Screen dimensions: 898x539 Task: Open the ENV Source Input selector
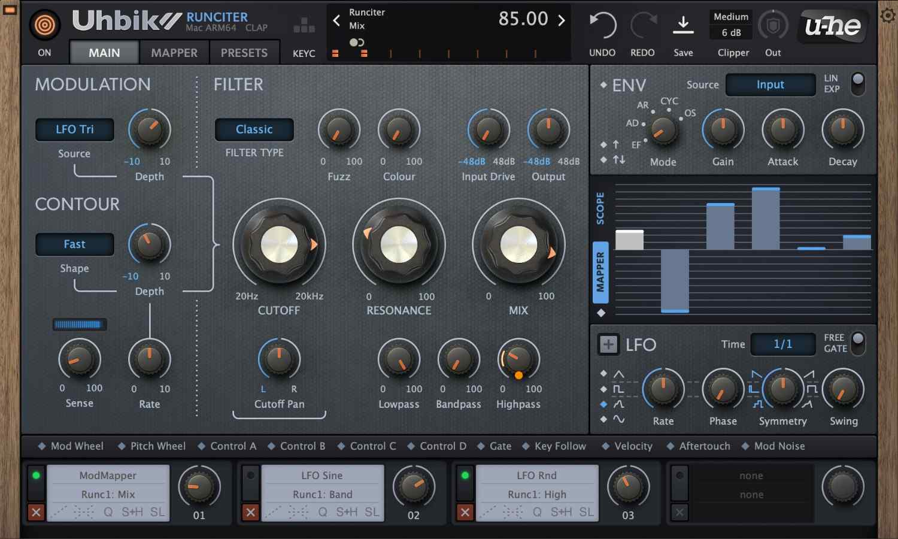point(770,84)
